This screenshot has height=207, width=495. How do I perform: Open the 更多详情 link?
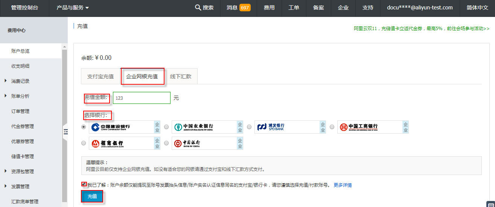coord(343,185)
